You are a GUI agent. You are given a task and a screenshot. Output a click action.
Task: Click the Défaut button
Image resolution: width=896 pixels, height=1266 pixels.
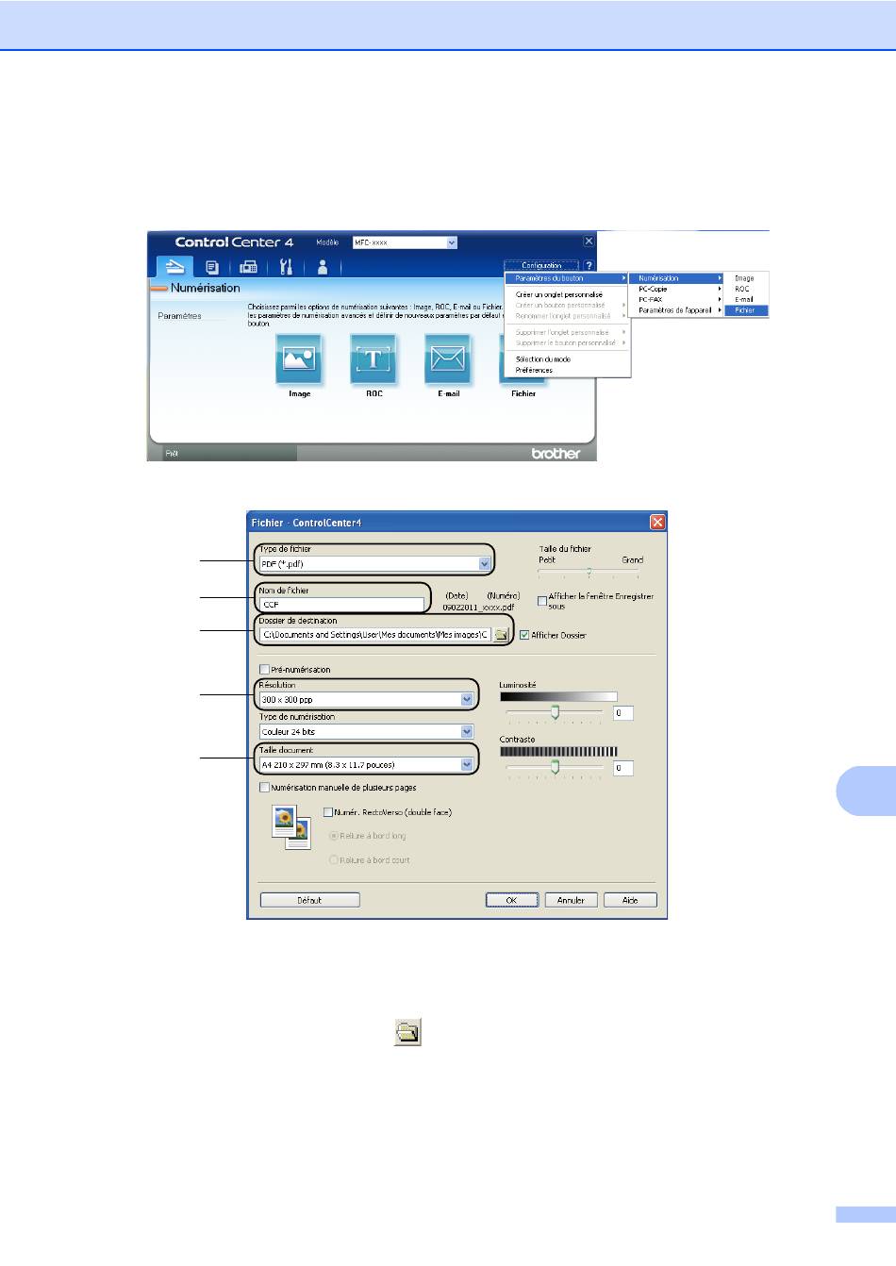tap(309, 900)
